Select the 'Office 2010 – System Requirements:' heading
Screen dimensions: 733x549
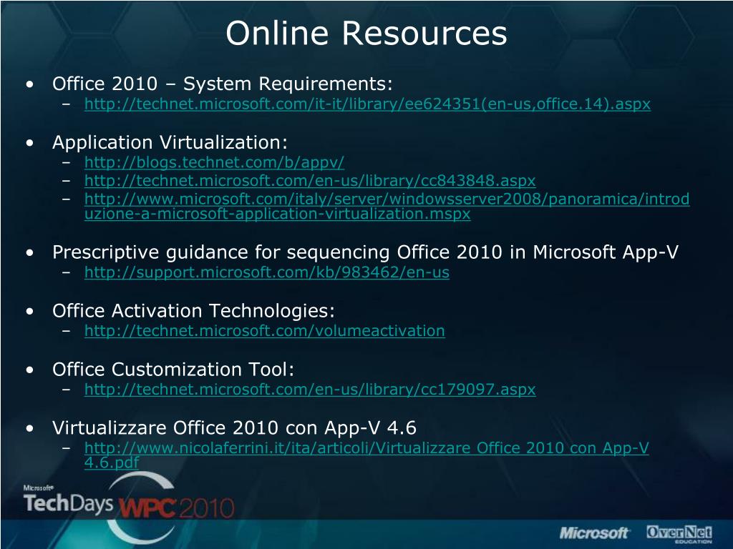223,84
